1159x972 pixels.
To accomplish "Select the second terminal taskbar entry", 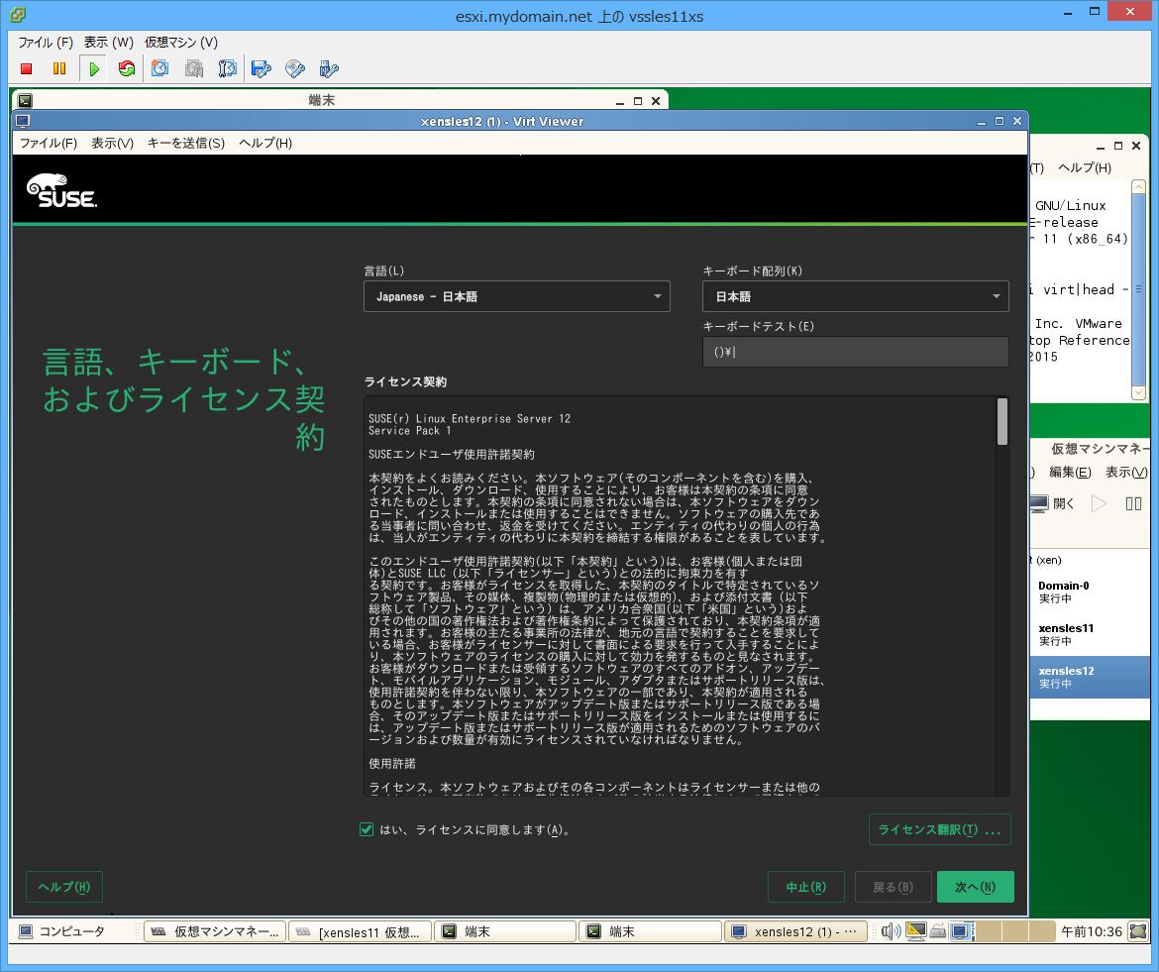I will [649, 931].
